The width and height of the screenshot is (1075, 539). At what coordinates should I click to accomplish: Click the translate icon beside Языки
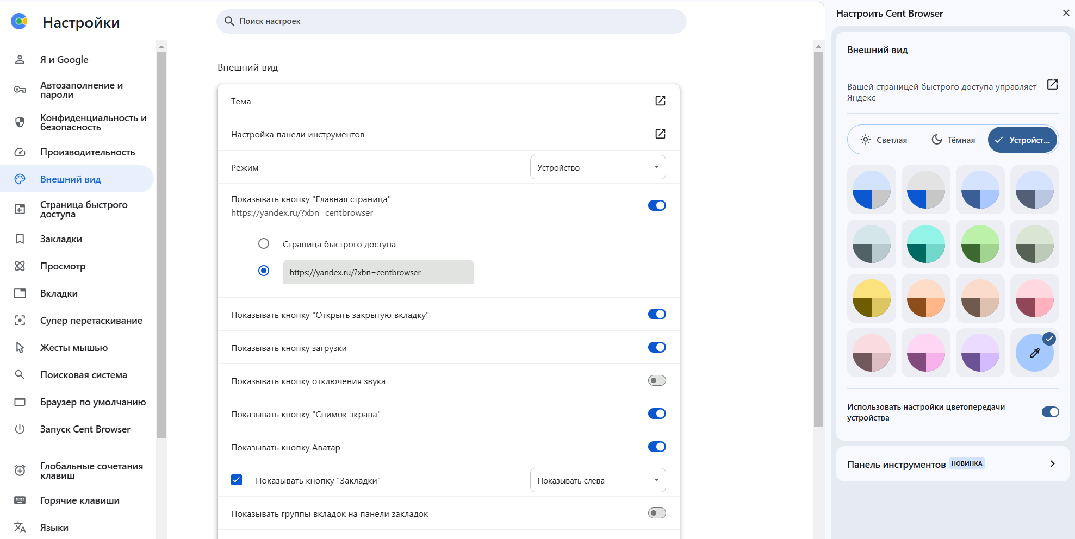tap(20, 528)
